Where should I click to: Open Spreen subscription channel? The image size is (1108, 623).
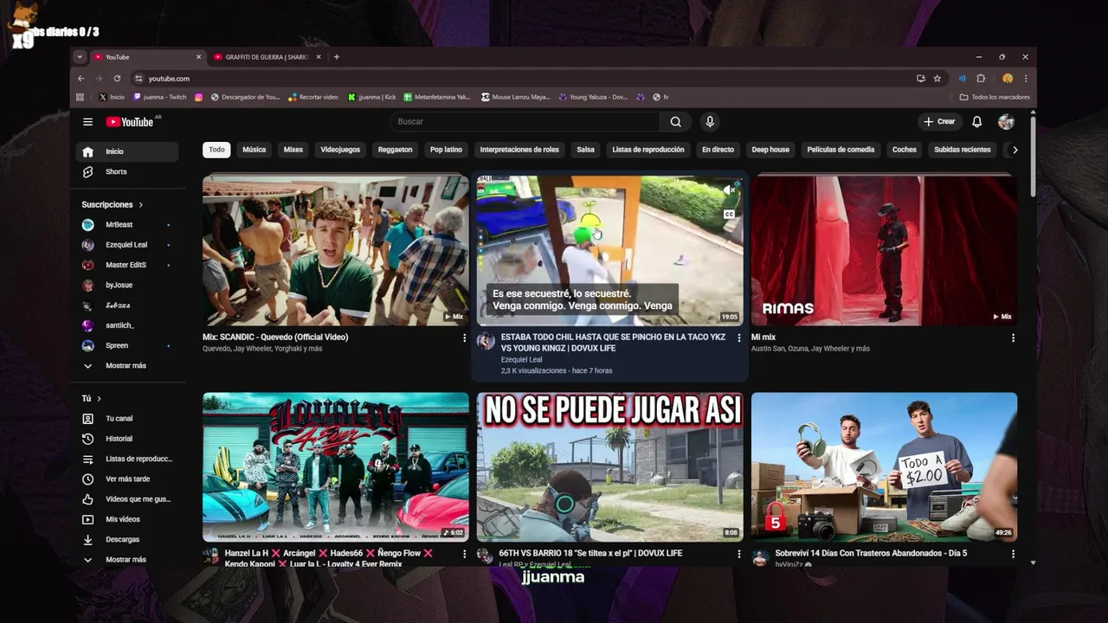point(127,345)
